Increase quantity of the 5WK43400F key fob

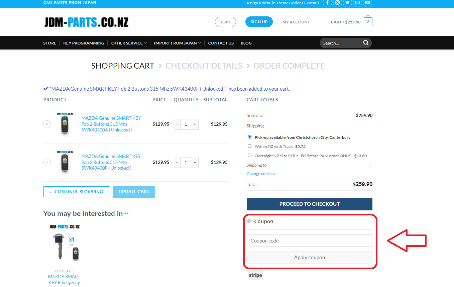tap(195, 162)
